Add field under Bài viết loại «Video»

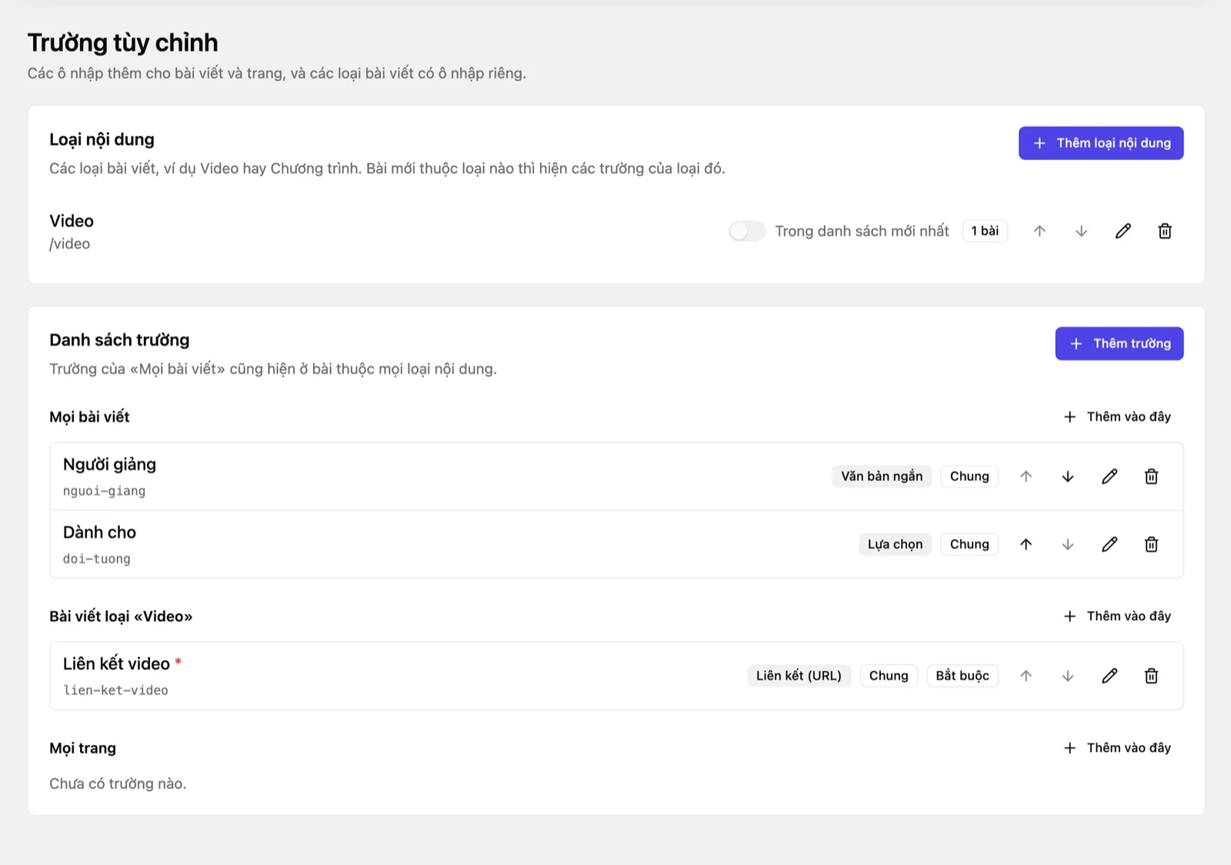1117,616
